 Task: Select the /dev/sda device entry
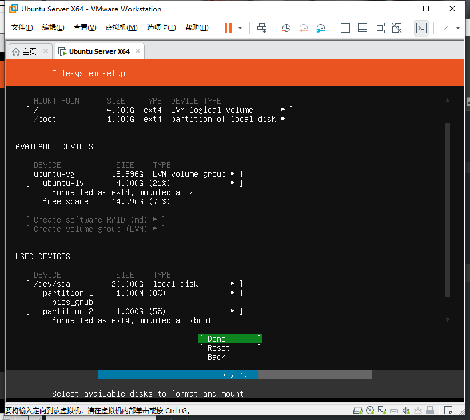tap(134, 284)
